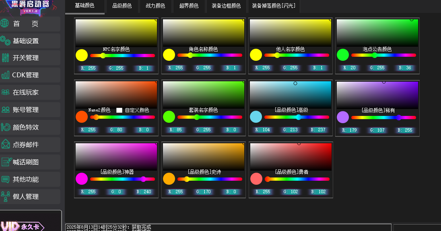Go to 喊话刷图 in the sidebar
The width and height of the screenshot is (441, 231).
(x=26, y=162)
